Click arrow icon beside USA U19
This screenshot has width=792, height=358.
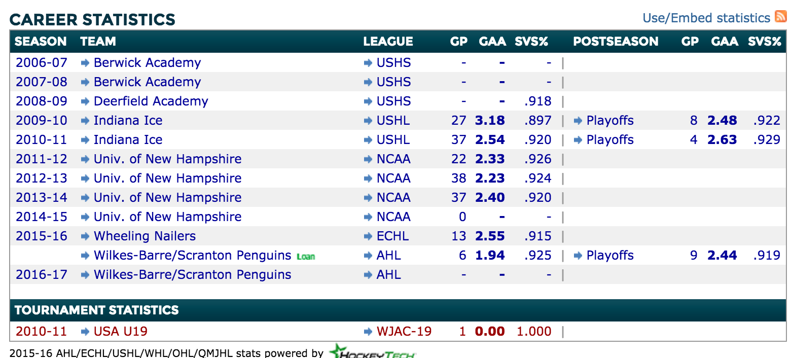[x=86, y=332]
